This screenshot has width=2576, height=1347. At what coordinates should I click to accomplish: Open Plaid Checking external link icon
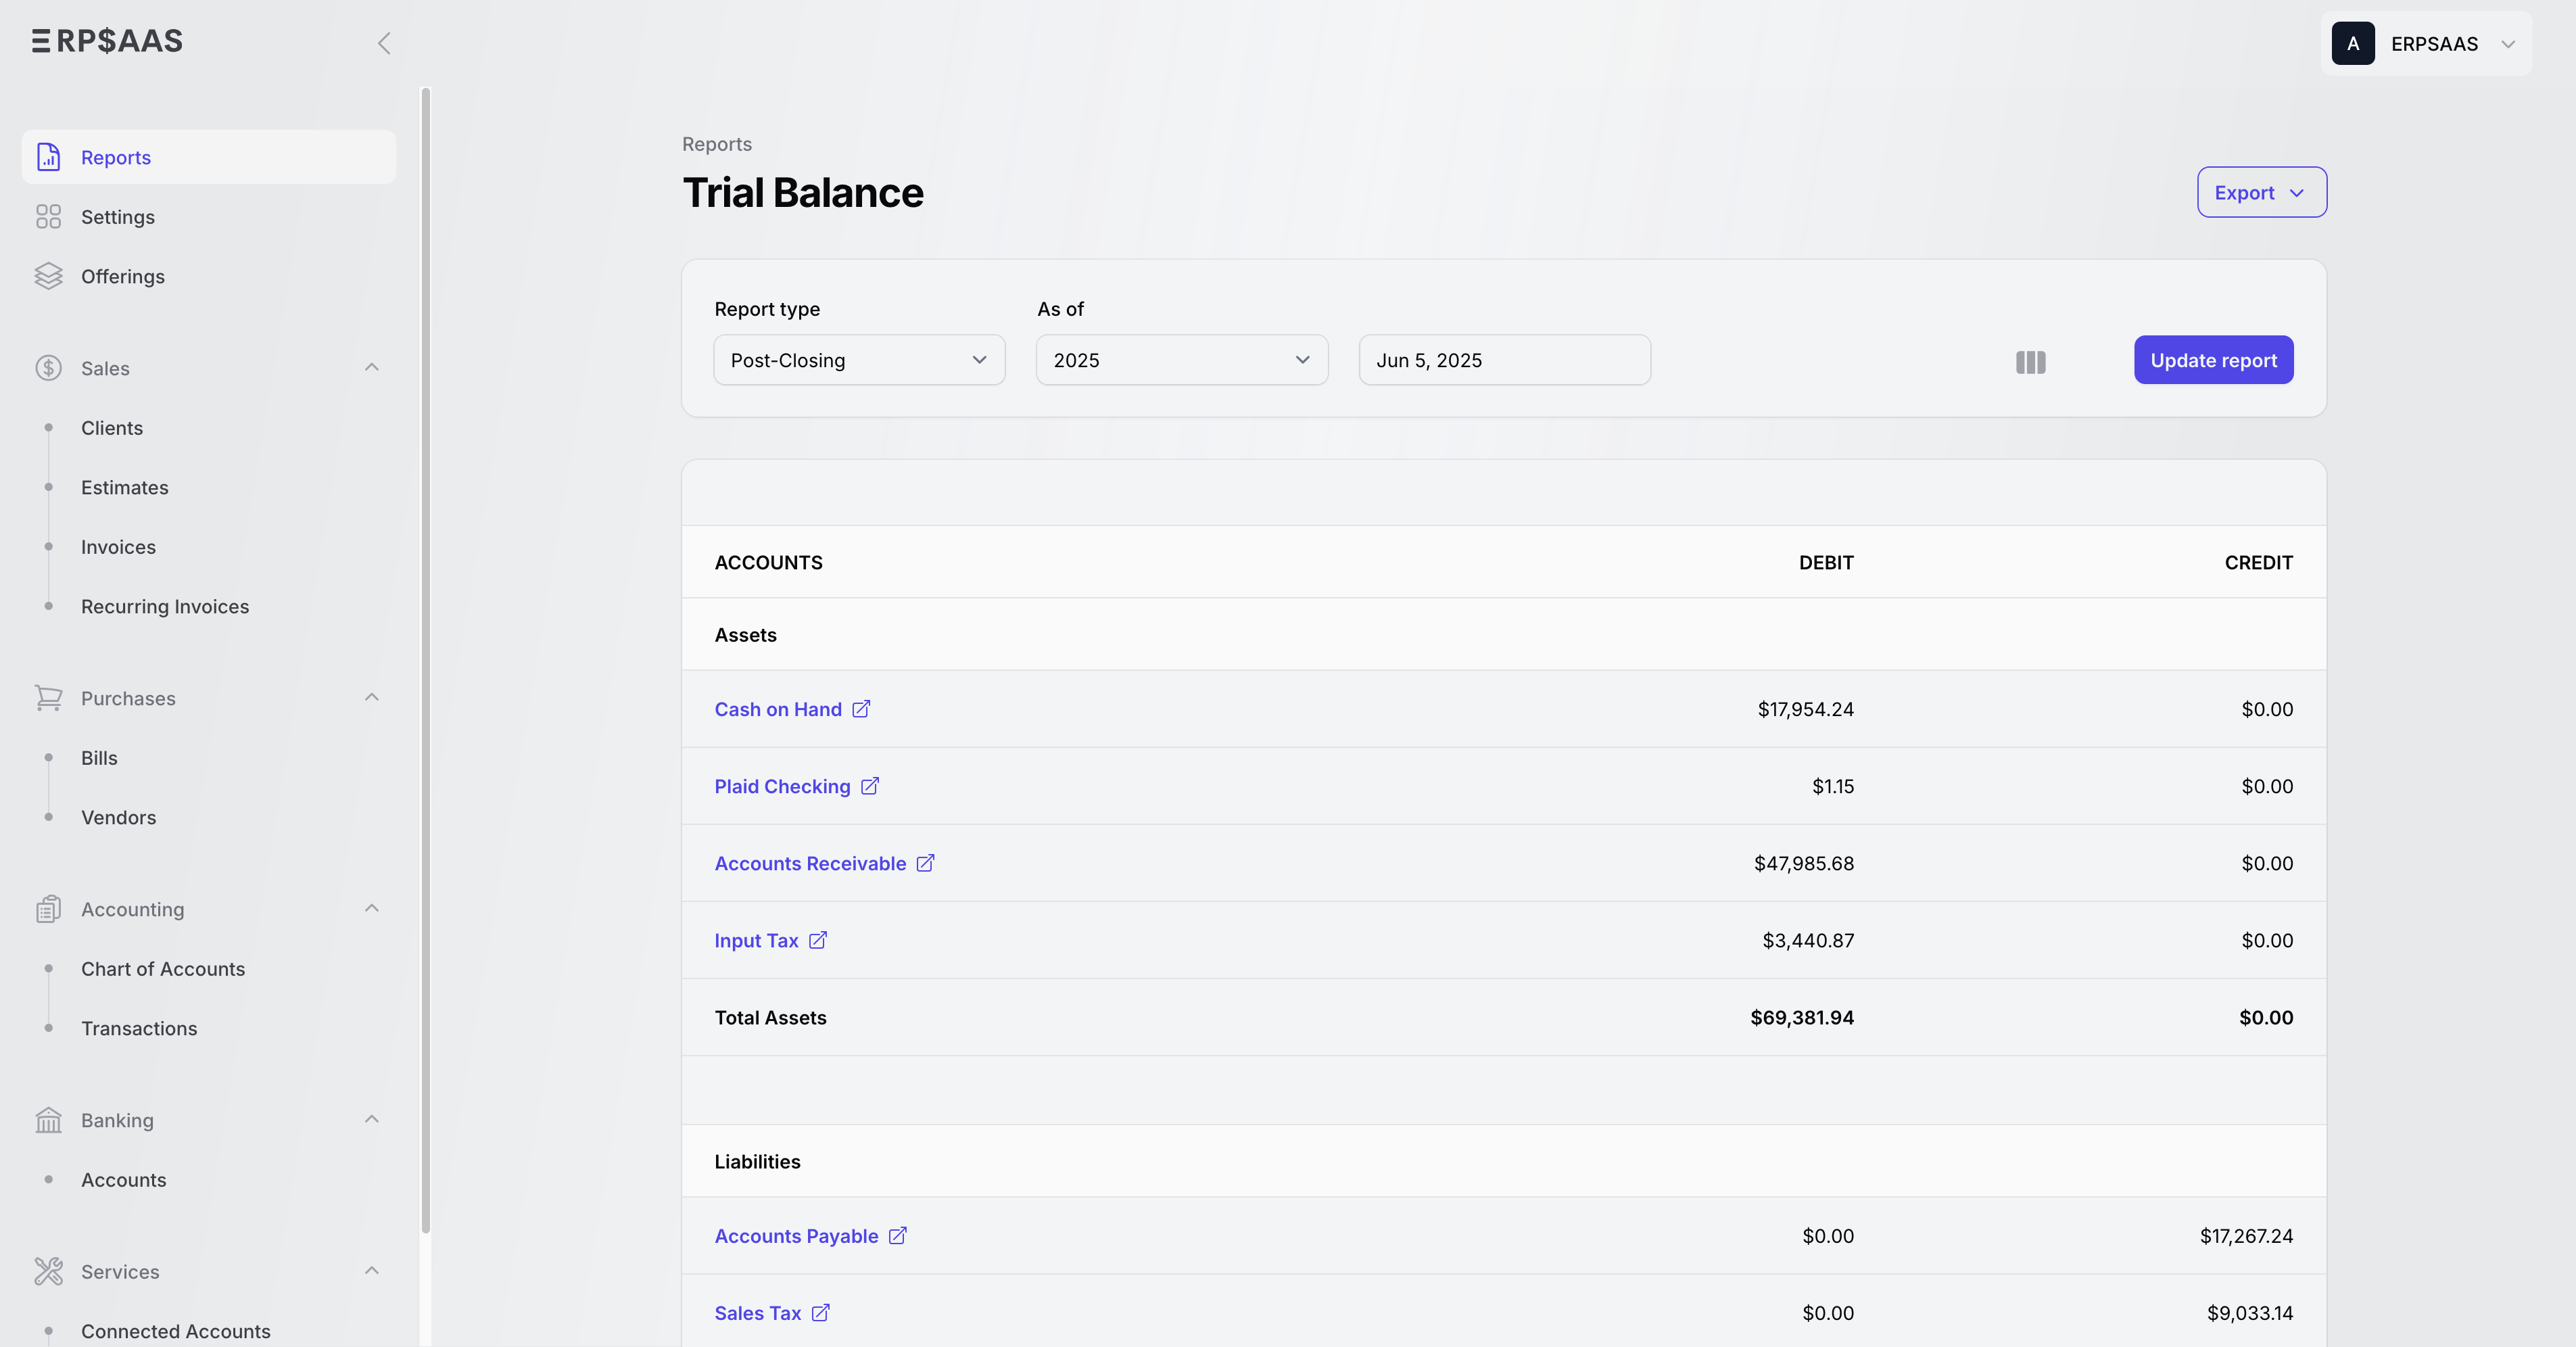870,786
